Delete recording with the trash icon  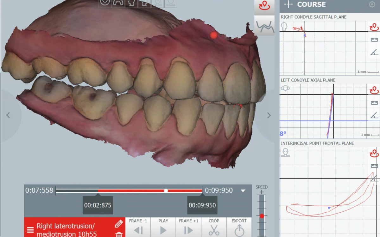click(x=119, y=234)
